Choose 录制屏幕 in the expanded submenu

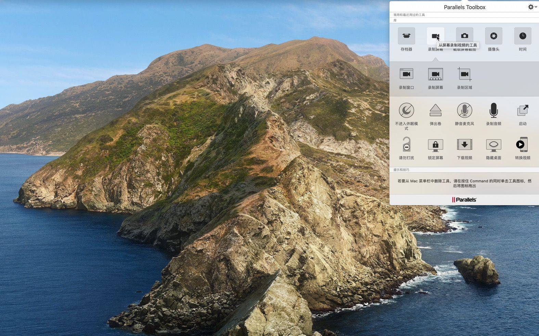435,74
